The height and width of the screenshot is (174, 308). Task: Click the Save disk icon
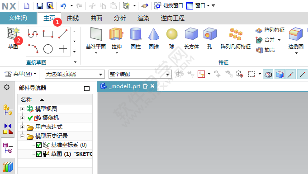40,6
